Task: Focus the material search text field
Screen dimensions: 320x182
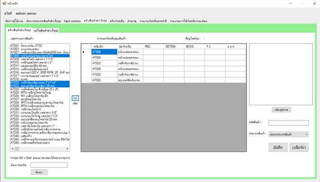Action: tap(49, 165)
